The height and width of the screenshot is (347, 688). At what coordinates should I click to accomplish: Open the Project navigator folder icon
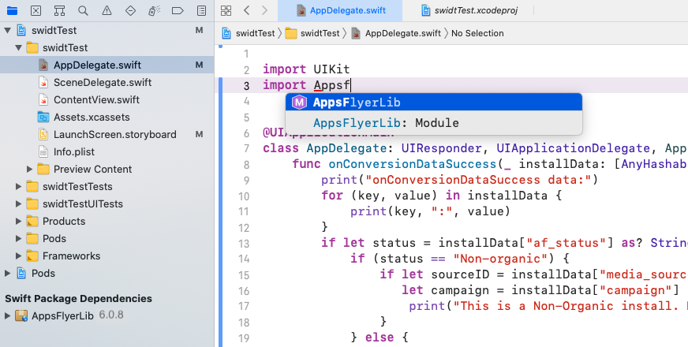(x=13, y=10)
